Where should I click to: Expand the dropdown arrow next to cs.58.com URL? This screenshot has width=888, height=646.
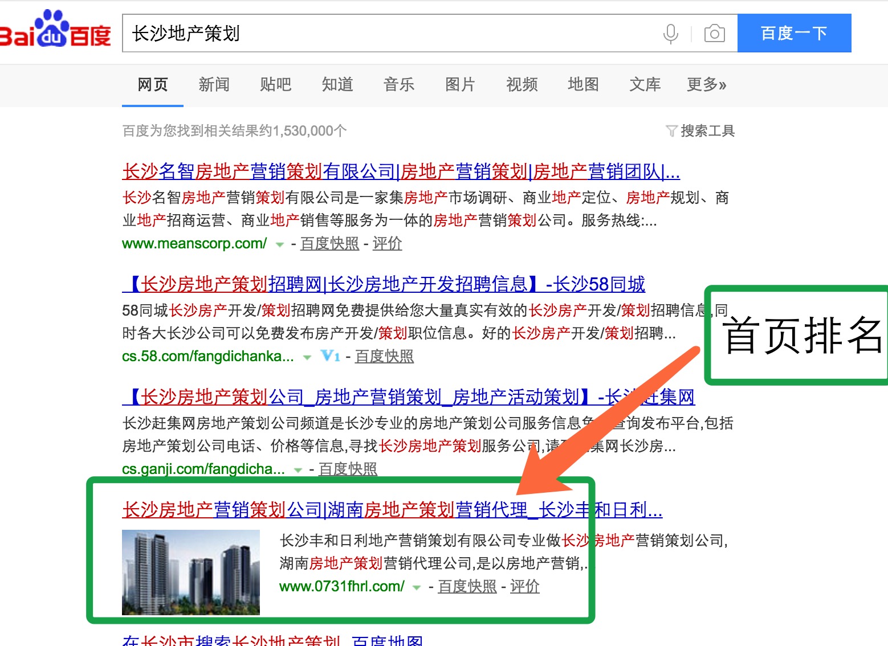(x=307, y=358)
